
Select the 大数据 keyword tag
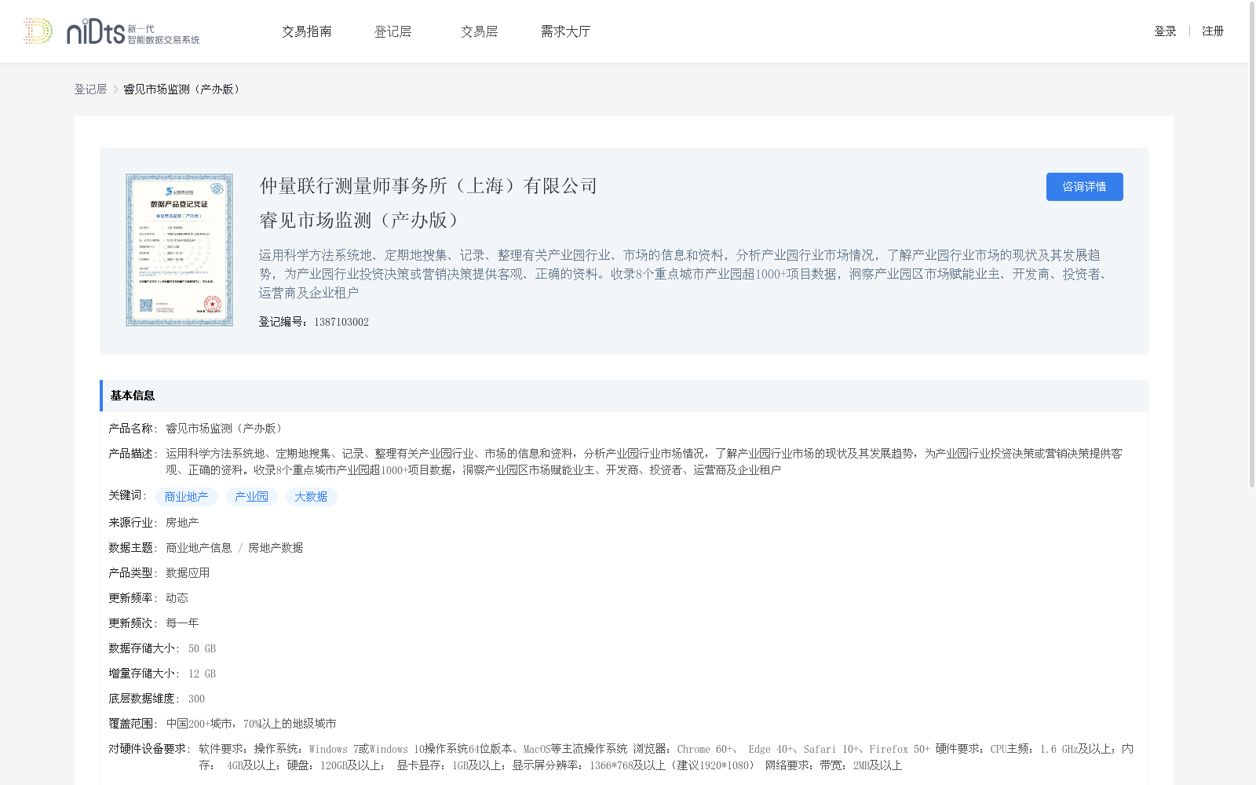(x=312, y=497)
